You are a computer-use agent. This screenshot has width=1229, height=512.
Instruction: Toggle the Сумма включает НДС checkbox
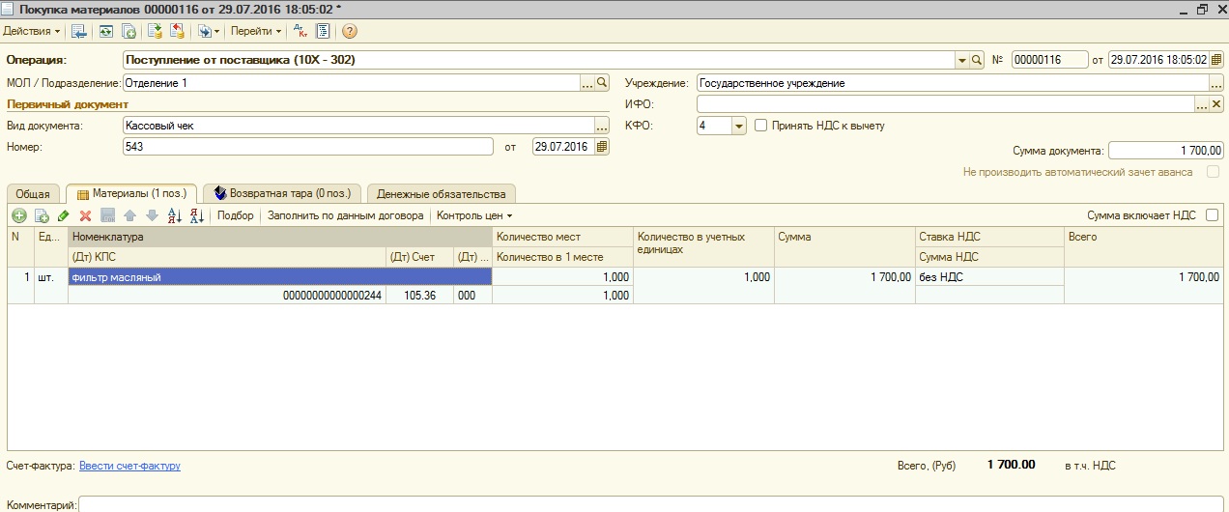1212,215
